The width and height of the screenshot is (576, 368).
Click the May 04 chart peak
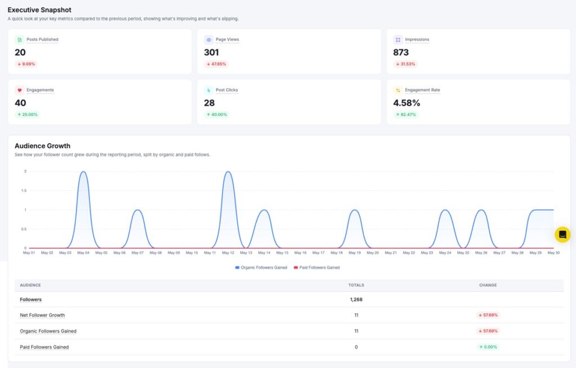pyautogui.click(x=83, y=172)
